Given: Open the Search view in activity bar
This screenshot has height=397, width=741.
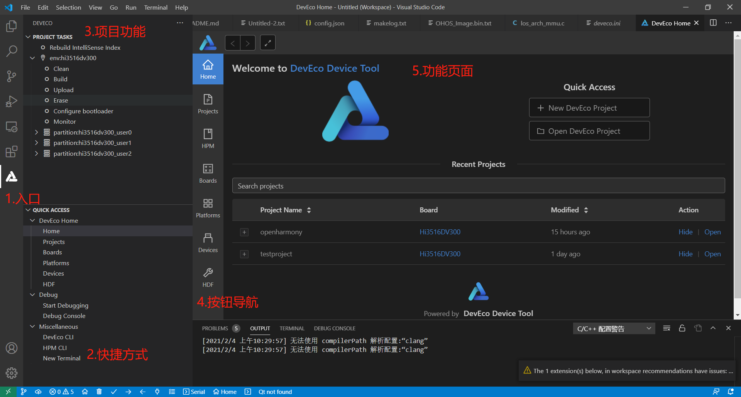Looking at the screenshot, I should click(x=12, y=51).
